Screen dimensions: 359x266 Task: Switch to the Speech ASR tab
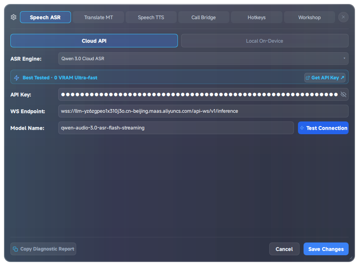coord(45,17)
